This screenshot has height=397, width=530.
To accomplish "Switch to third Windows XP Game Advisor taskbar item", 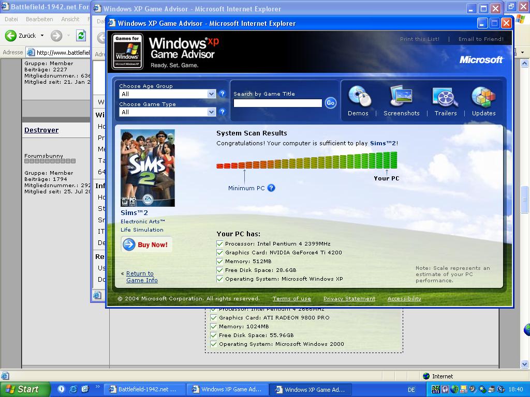I will (311, 390).
